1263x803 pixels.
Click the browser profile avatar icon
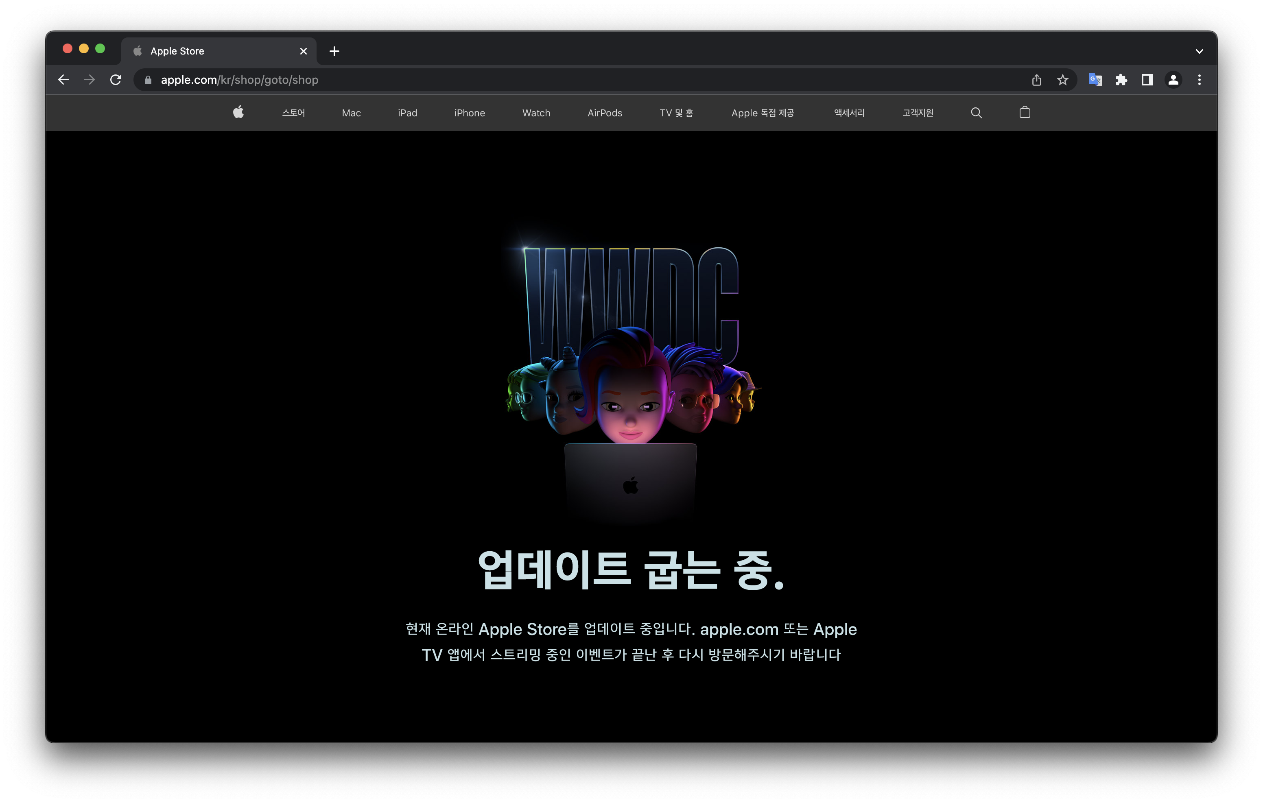tap(1173, 80)
